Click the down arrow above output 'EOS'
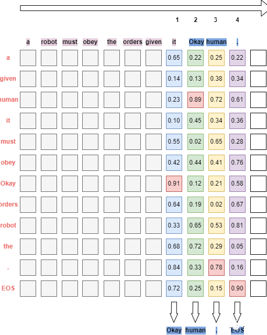This screenshot has height=335, width=267. (237, 312)
